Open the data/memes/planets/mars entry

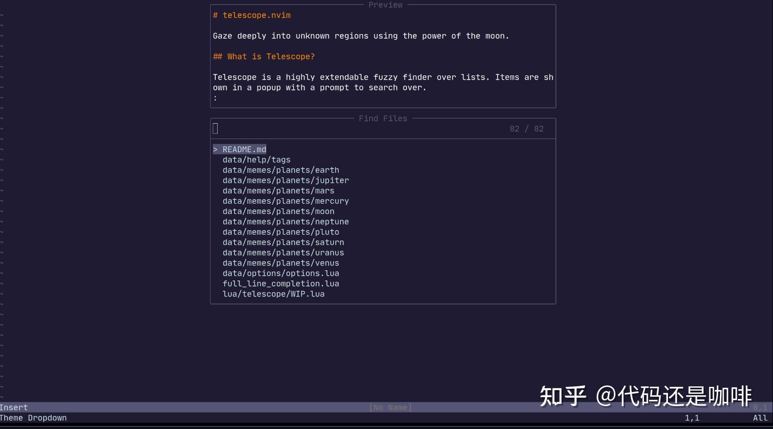(278, 191)
